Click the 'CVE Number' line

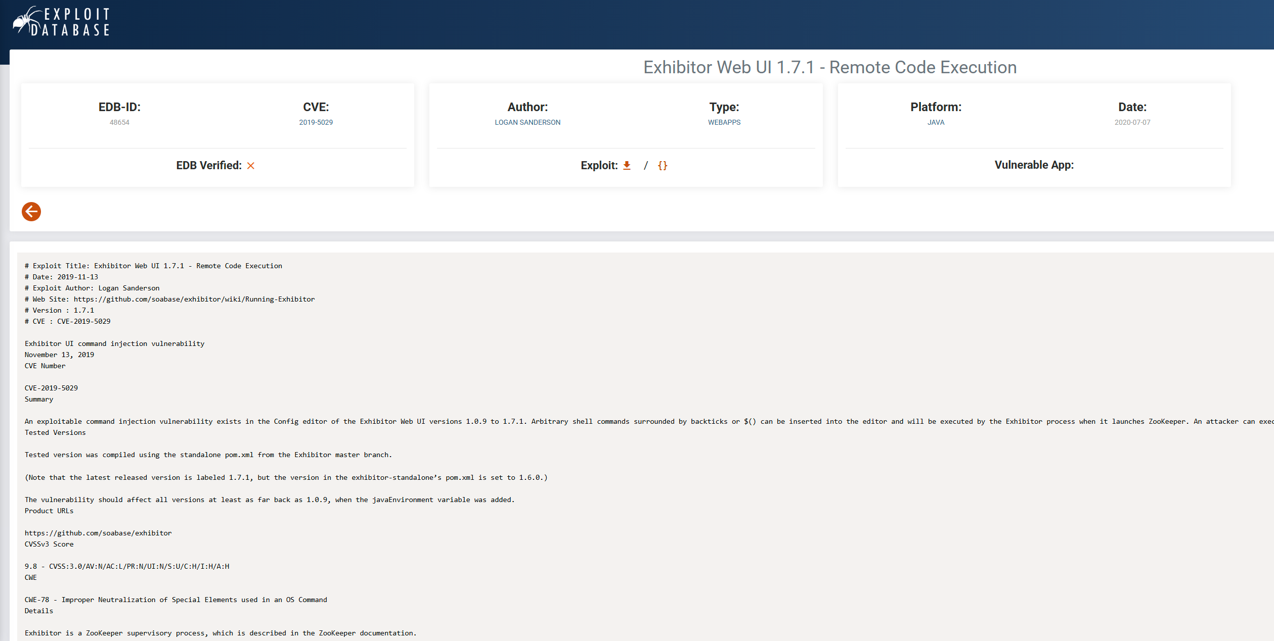45,366
